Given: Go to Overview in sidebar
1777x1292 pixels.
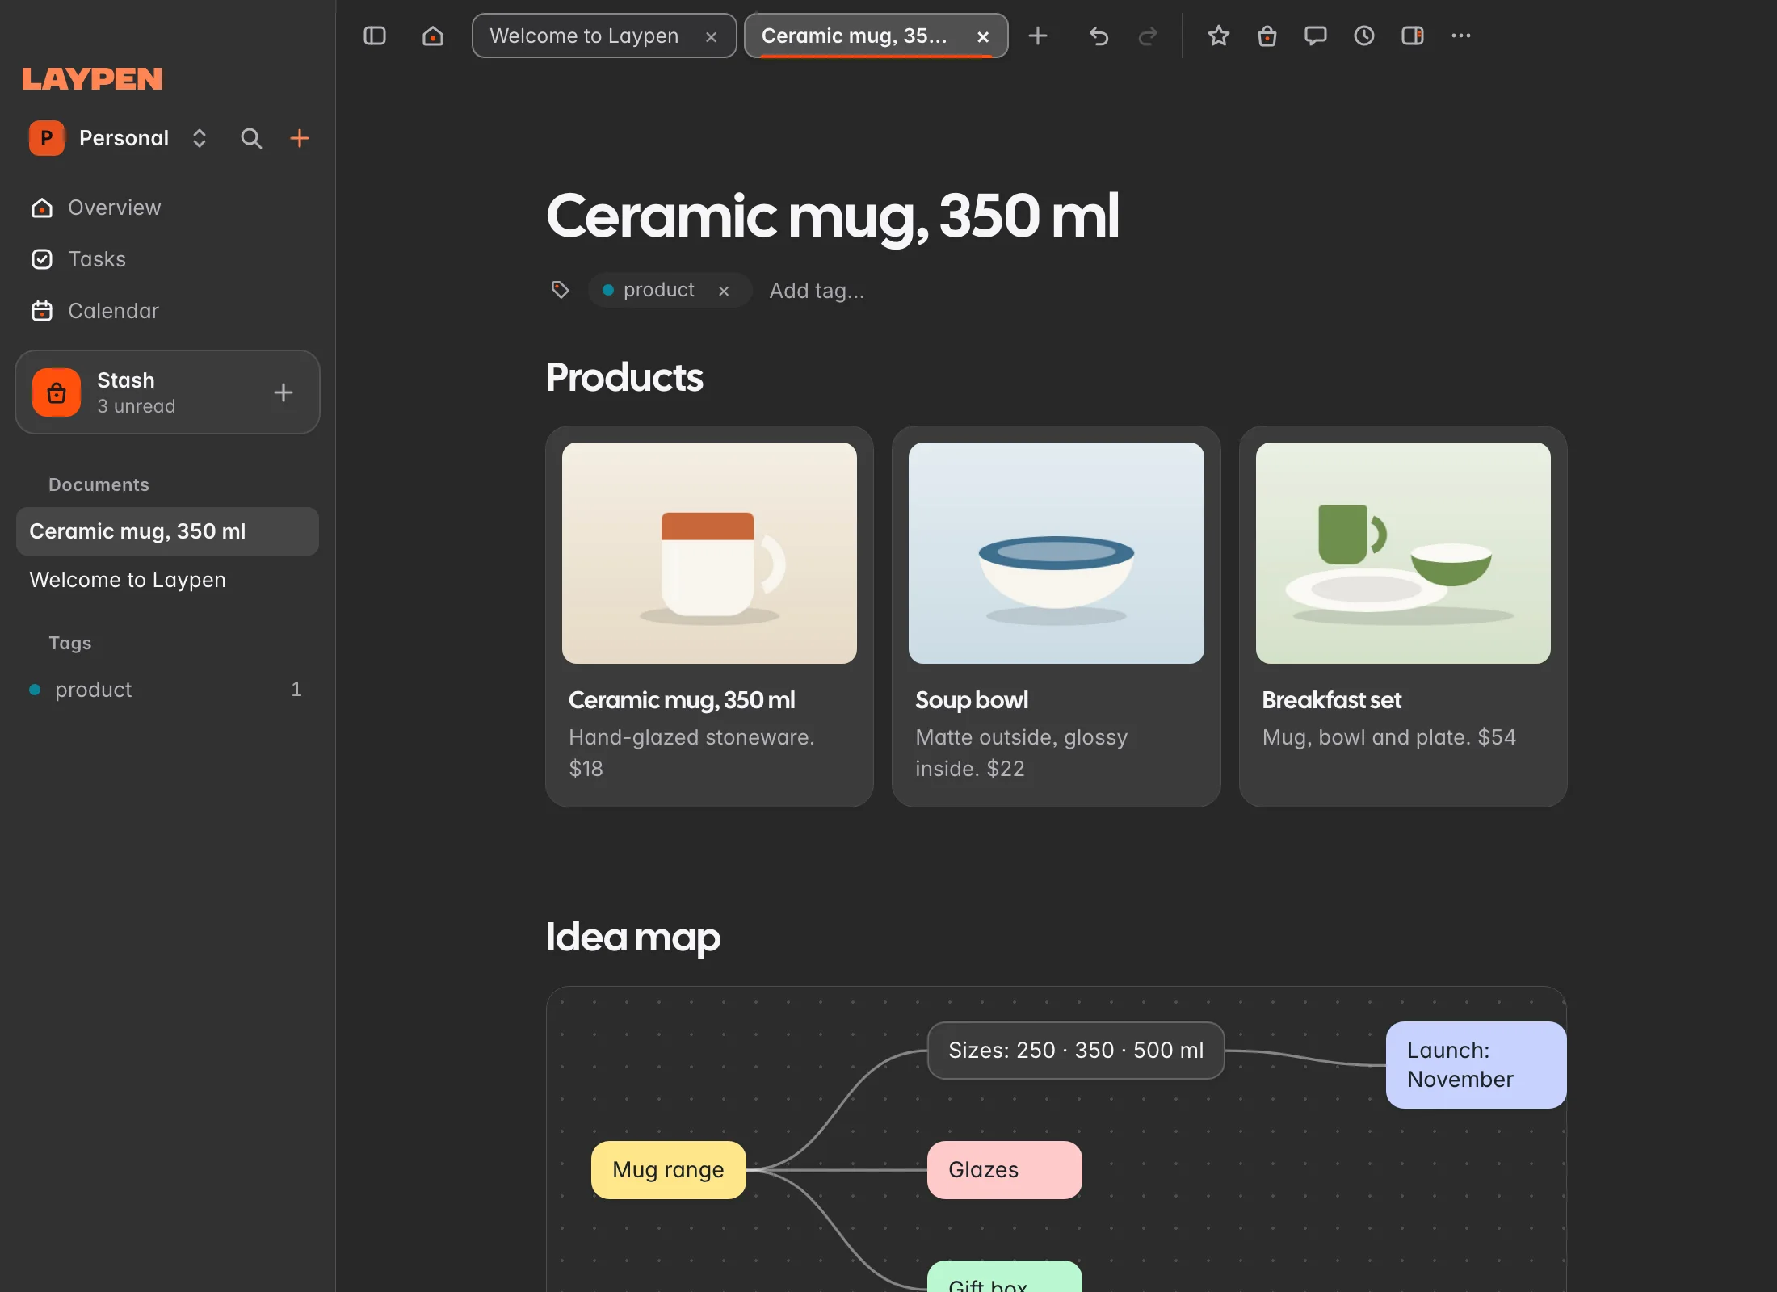Looking at the screenshot, I should tap(168, 208).
